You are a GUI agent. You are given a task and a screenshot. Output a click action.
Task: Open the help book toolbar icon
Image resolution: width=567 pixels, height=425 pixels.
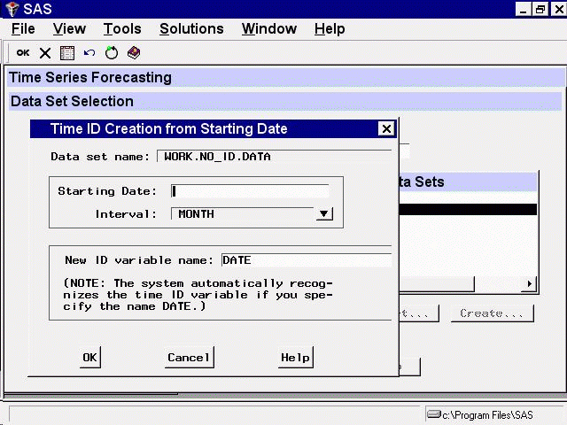[134, 53]
